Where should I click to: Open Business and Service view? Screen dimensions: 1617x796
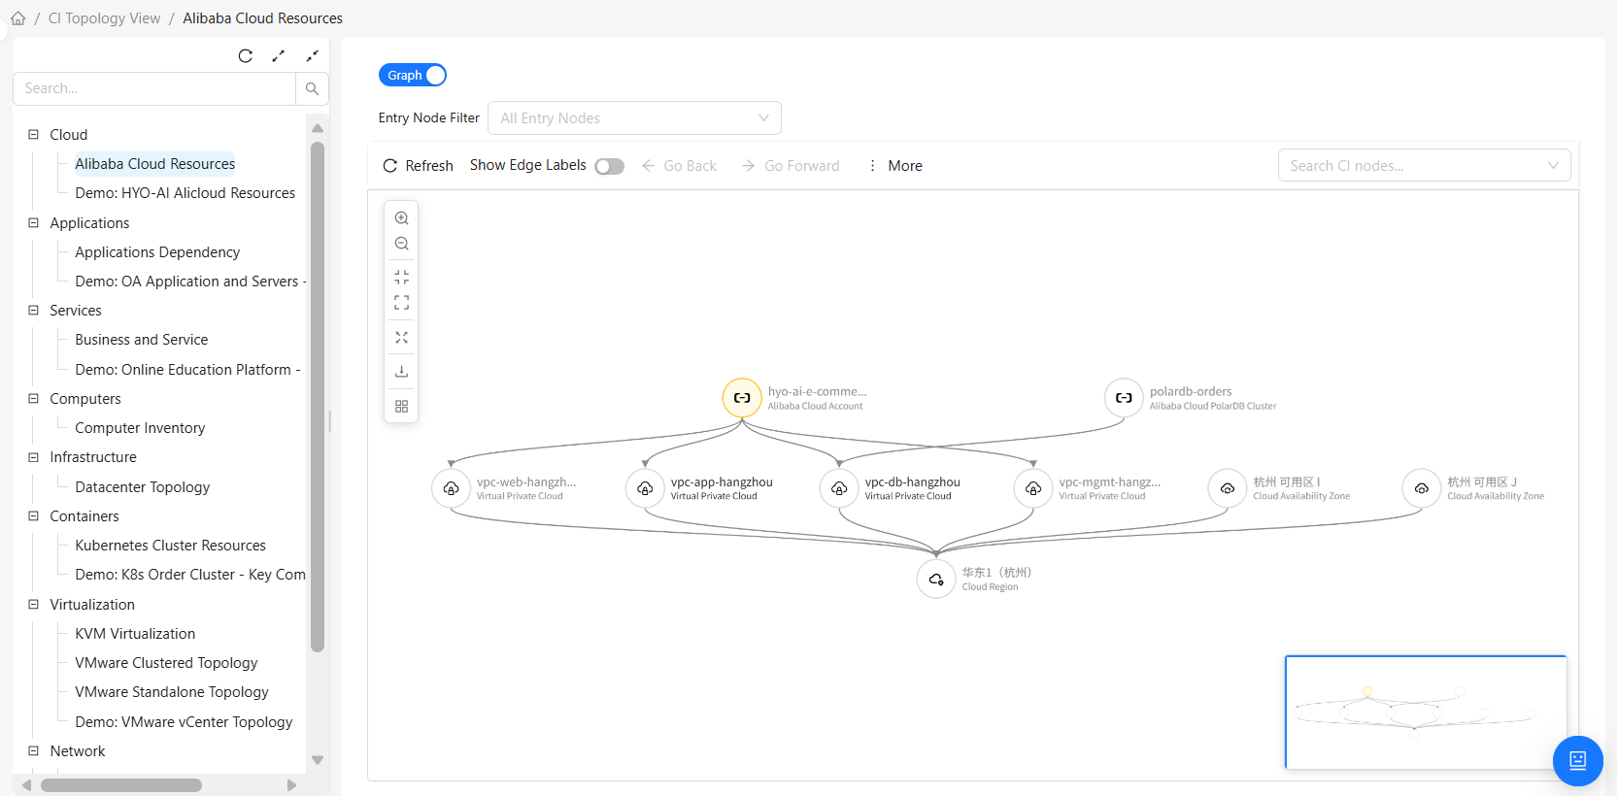click(142, 340)
